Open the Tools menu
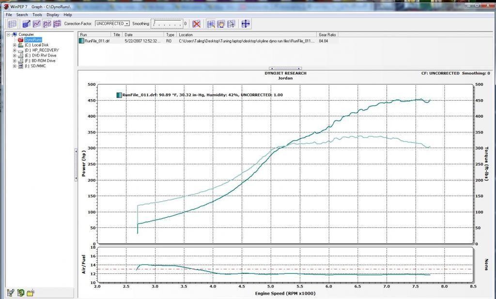 tap(36, 15)
